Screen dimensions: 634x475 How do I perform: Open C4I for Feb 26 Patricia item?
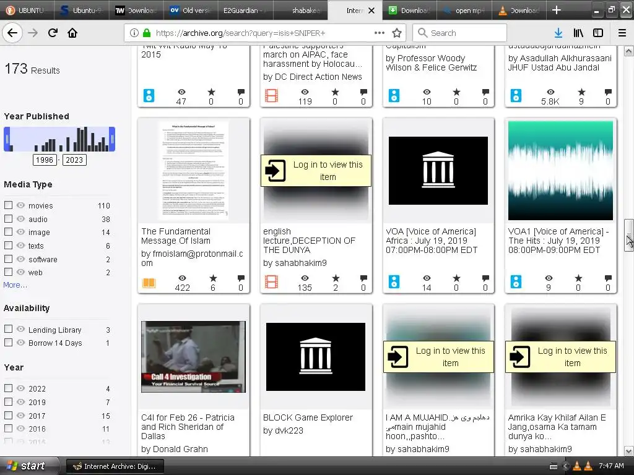(188, 427)
